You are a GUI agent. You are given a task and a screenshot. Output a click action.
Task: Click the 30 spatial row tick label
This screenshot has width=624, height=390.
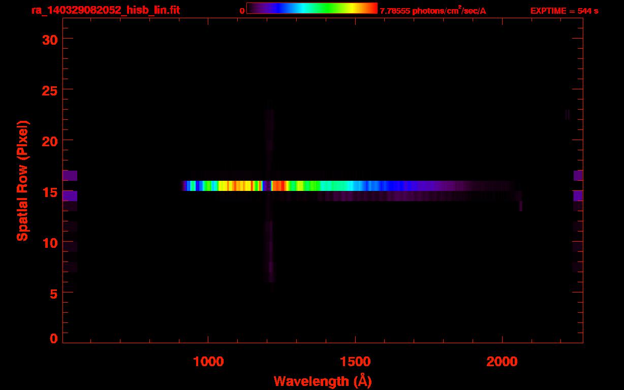49,40
